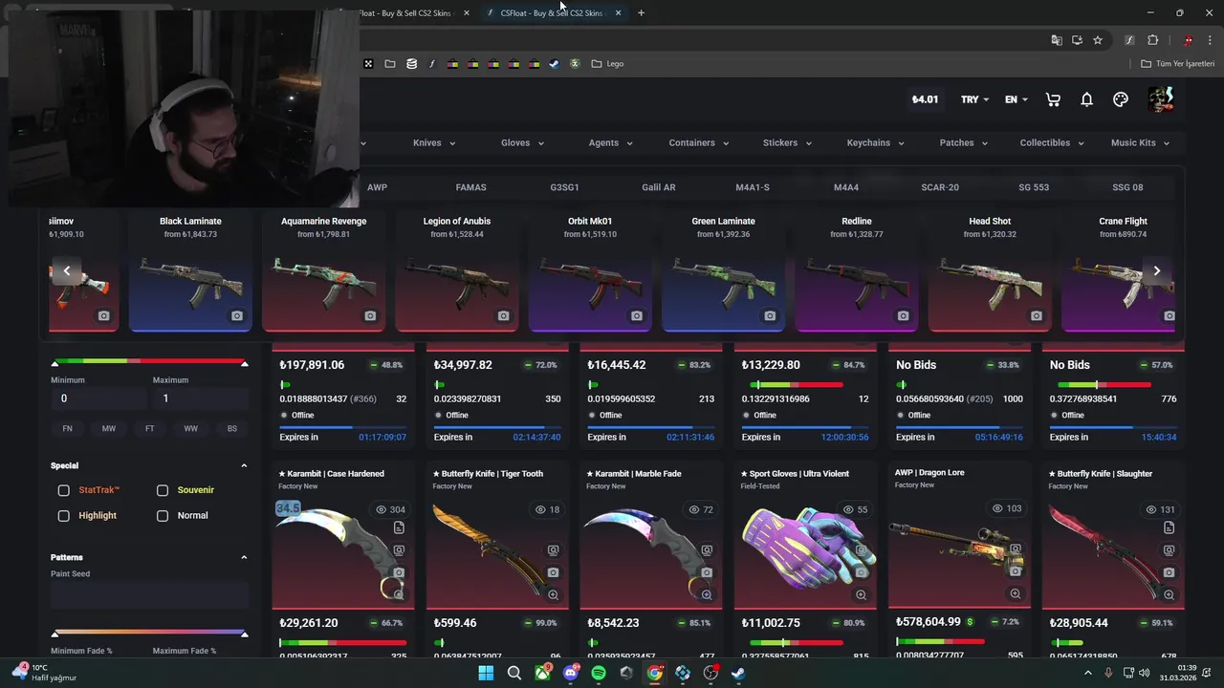Image resolution: width=1224 pixels, height=688 pixels.
Task: Zoom in on AWP Dragon Lore image
Action: [x=1015, y=593]
